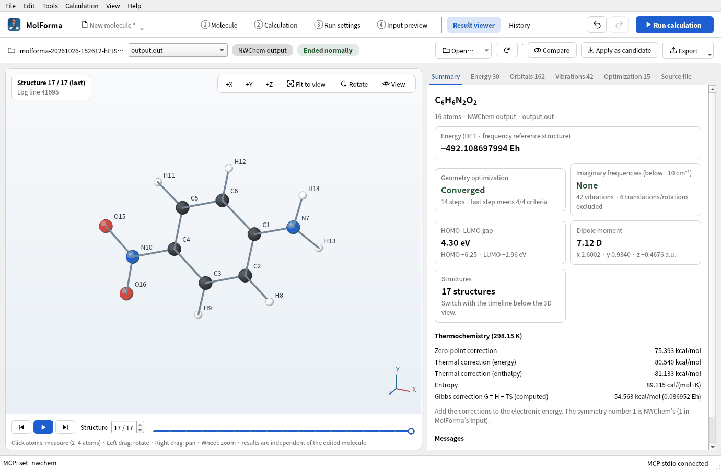Click the nitrogen atom N7 in viewer
Image resolution: width=721 pixels, height=470 pixels.
[293, 227]
